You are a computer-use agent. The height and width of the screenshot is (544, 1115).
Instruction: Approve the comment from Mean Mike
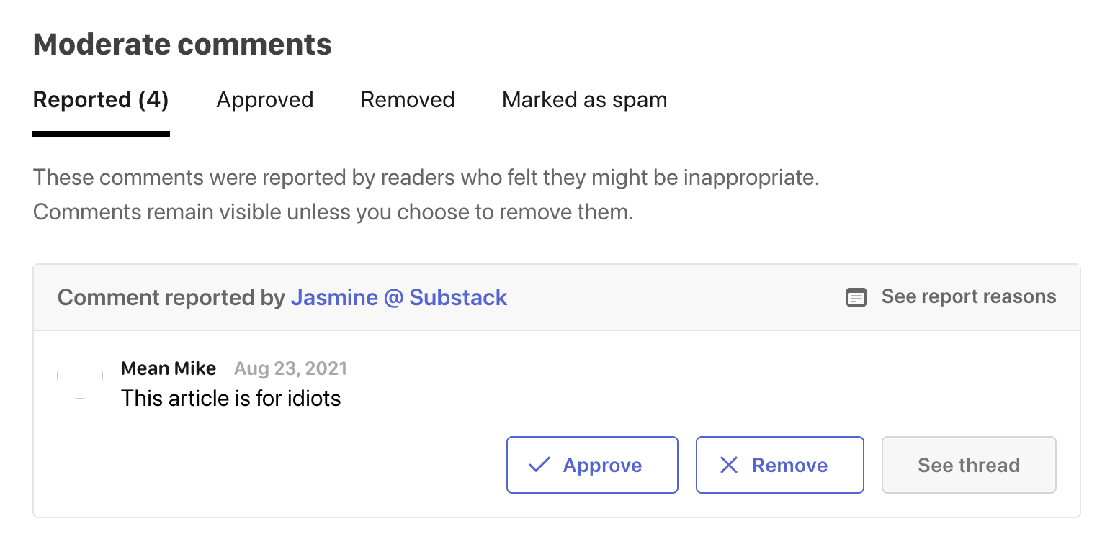pyautogui.click(x=592, y=465)
